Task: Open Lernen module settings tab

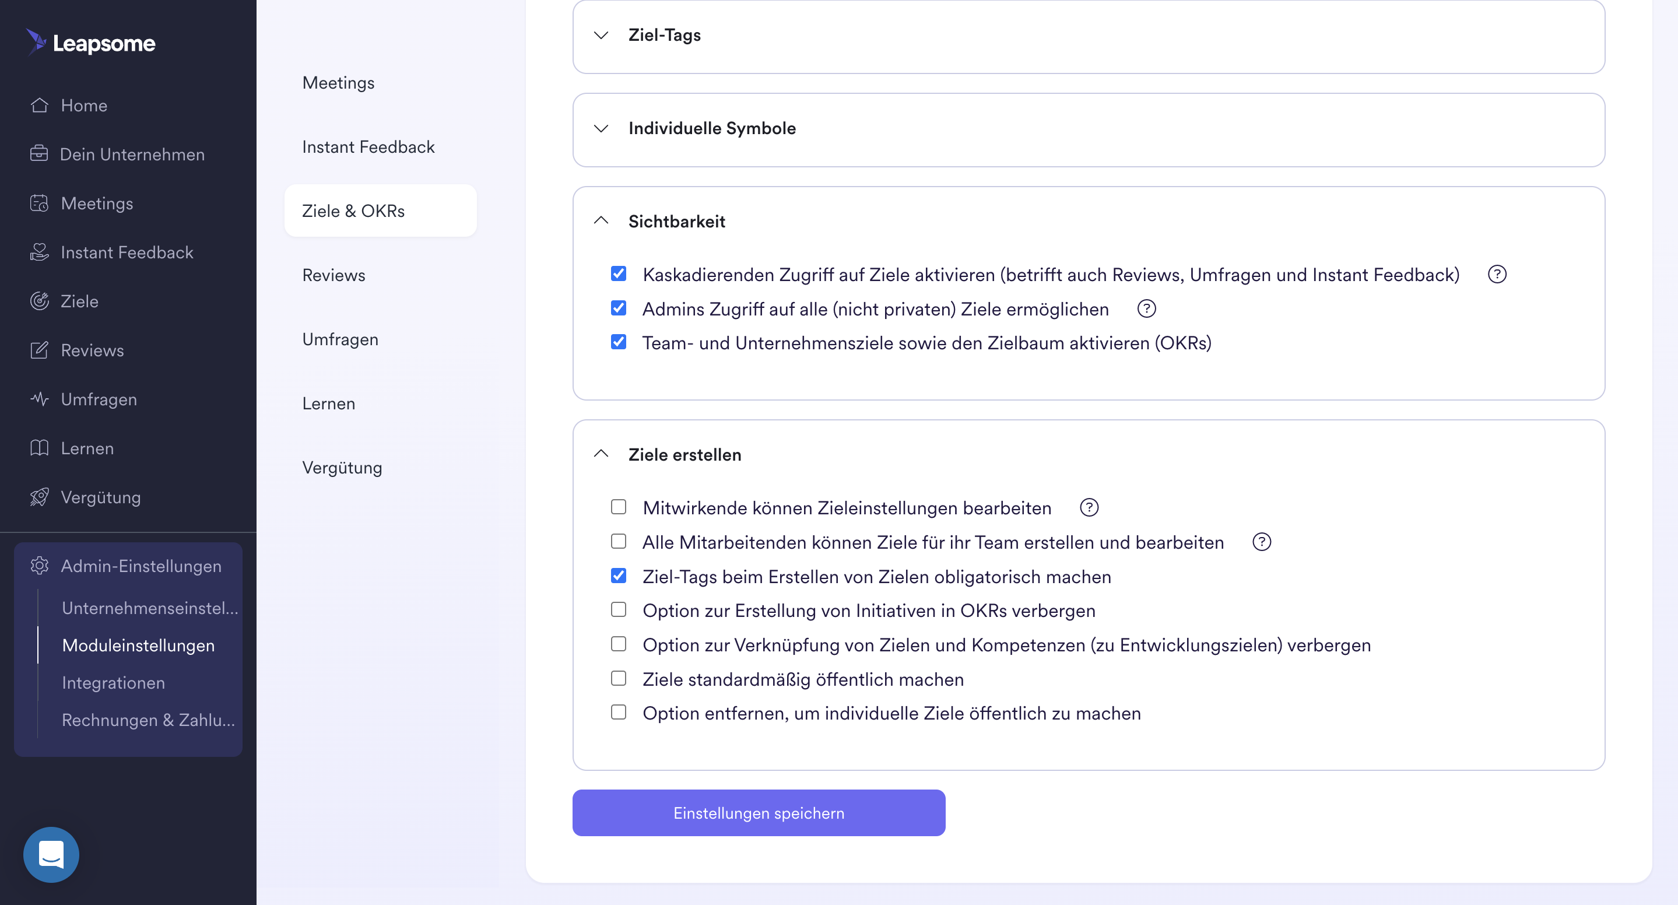Action: click(380, 404)
